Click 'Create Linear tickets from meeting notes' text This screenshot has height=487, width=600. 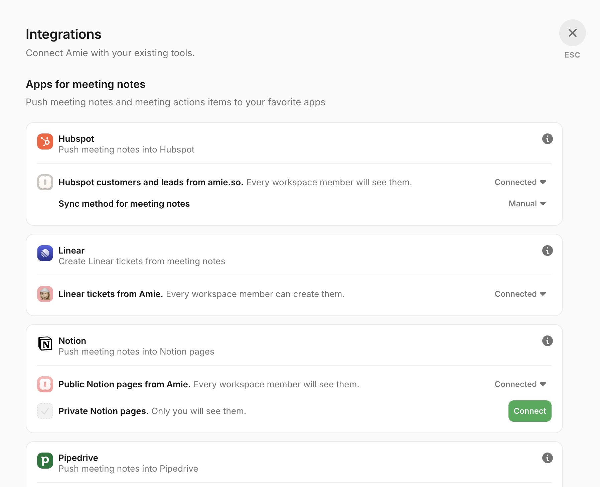[x=142, y=261]
